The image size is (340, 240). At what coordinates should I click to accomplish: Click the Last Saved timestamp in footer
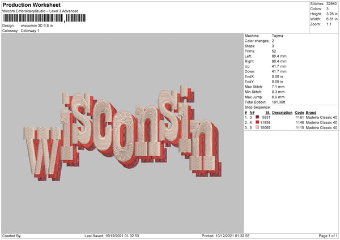(x=112, y=235)
